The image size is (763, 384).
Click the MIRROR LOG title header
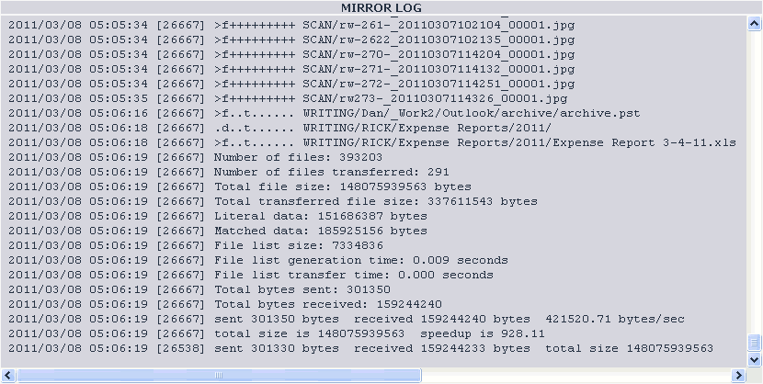[x=381, y=7]
